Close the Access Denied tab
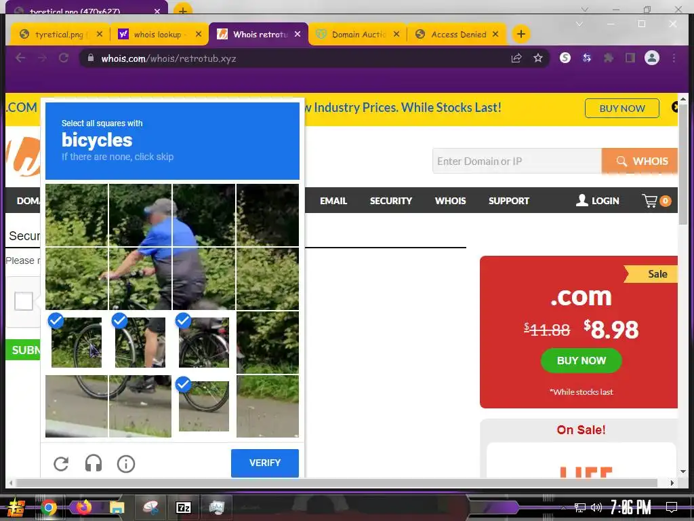Image resolution: width=694 pixels, height=521 pixels. [495, 34]
